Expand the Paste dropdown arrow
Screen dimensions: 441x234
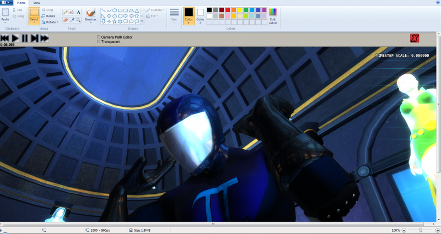pyautogui.click(x=5, y=23)
